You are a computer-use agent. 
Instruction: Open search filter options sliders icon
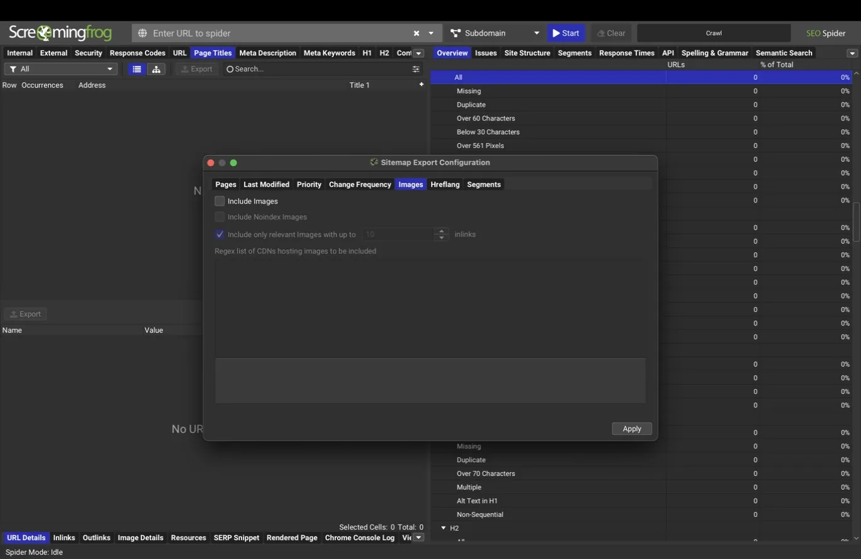click(x=415, y=69)
